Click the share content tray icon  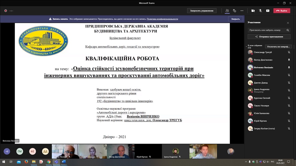(x=268, y=11)
